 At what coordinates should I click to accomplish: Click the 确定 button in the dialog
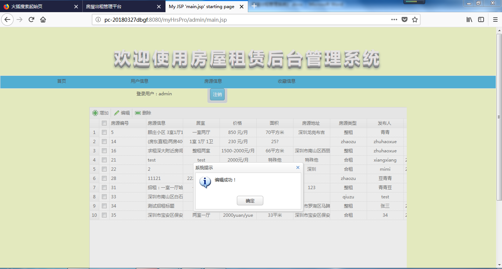click(250, 201)
